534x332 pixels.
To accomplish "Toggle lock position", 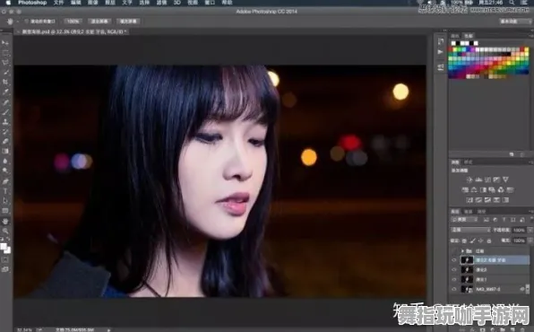I will pyautogui.click(x=481, y=240).
